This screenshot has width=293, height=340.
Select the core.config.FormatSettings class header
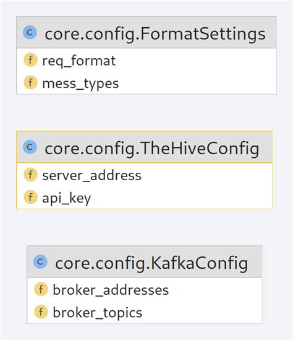pyautogui.click(x=146, y=32)
